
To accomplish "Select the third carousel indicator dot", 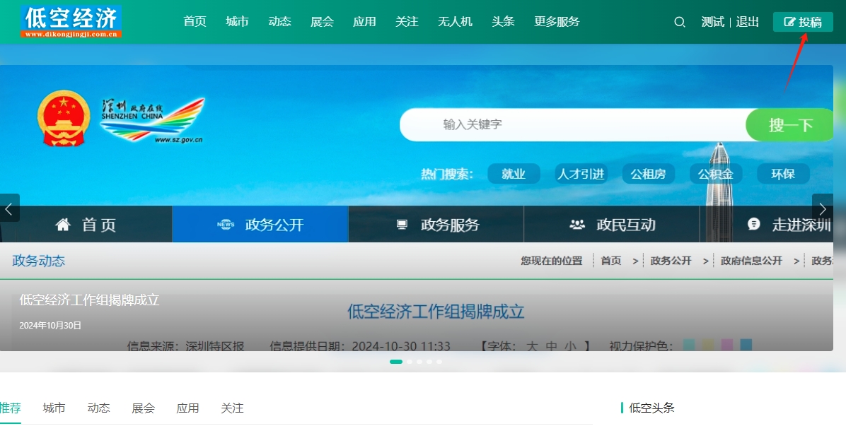I will point(419,362).
